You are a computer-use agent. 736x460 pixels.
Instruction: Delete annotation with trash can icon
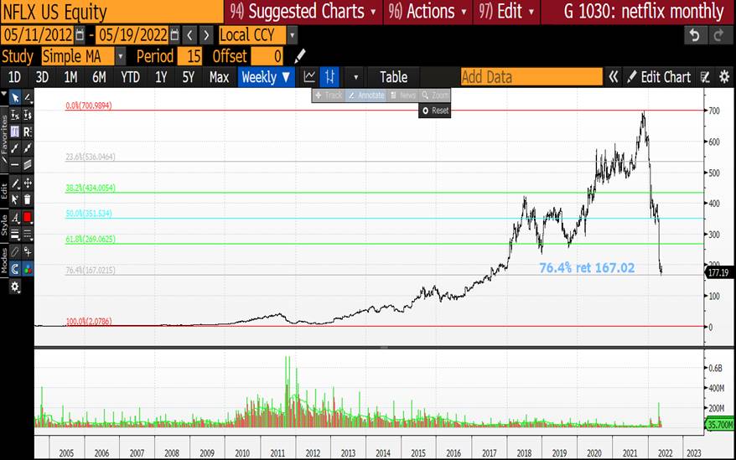pos(28,199)
